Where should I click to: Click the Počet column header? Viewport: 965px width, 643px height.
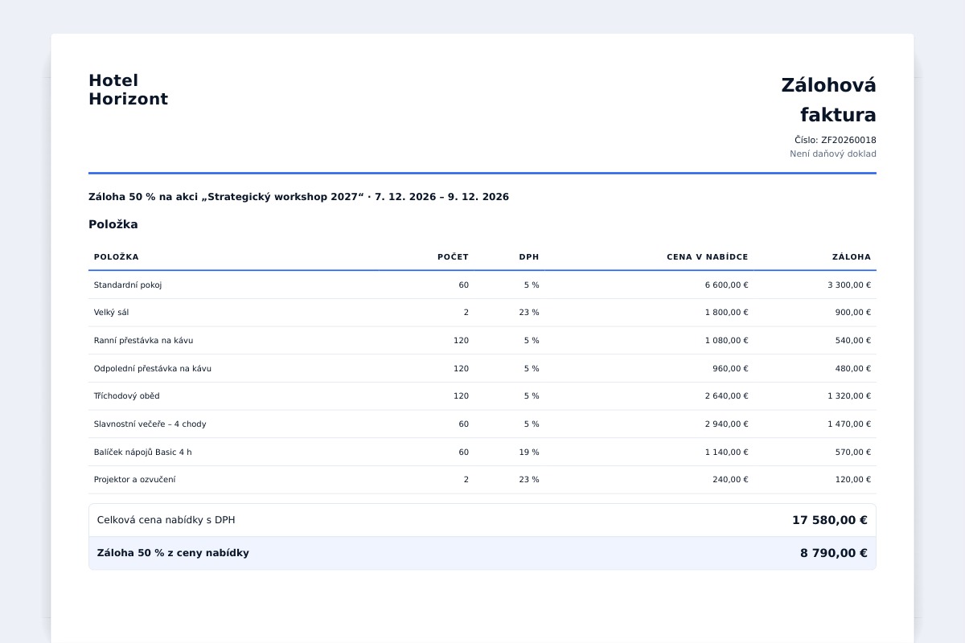click(453, 257)
